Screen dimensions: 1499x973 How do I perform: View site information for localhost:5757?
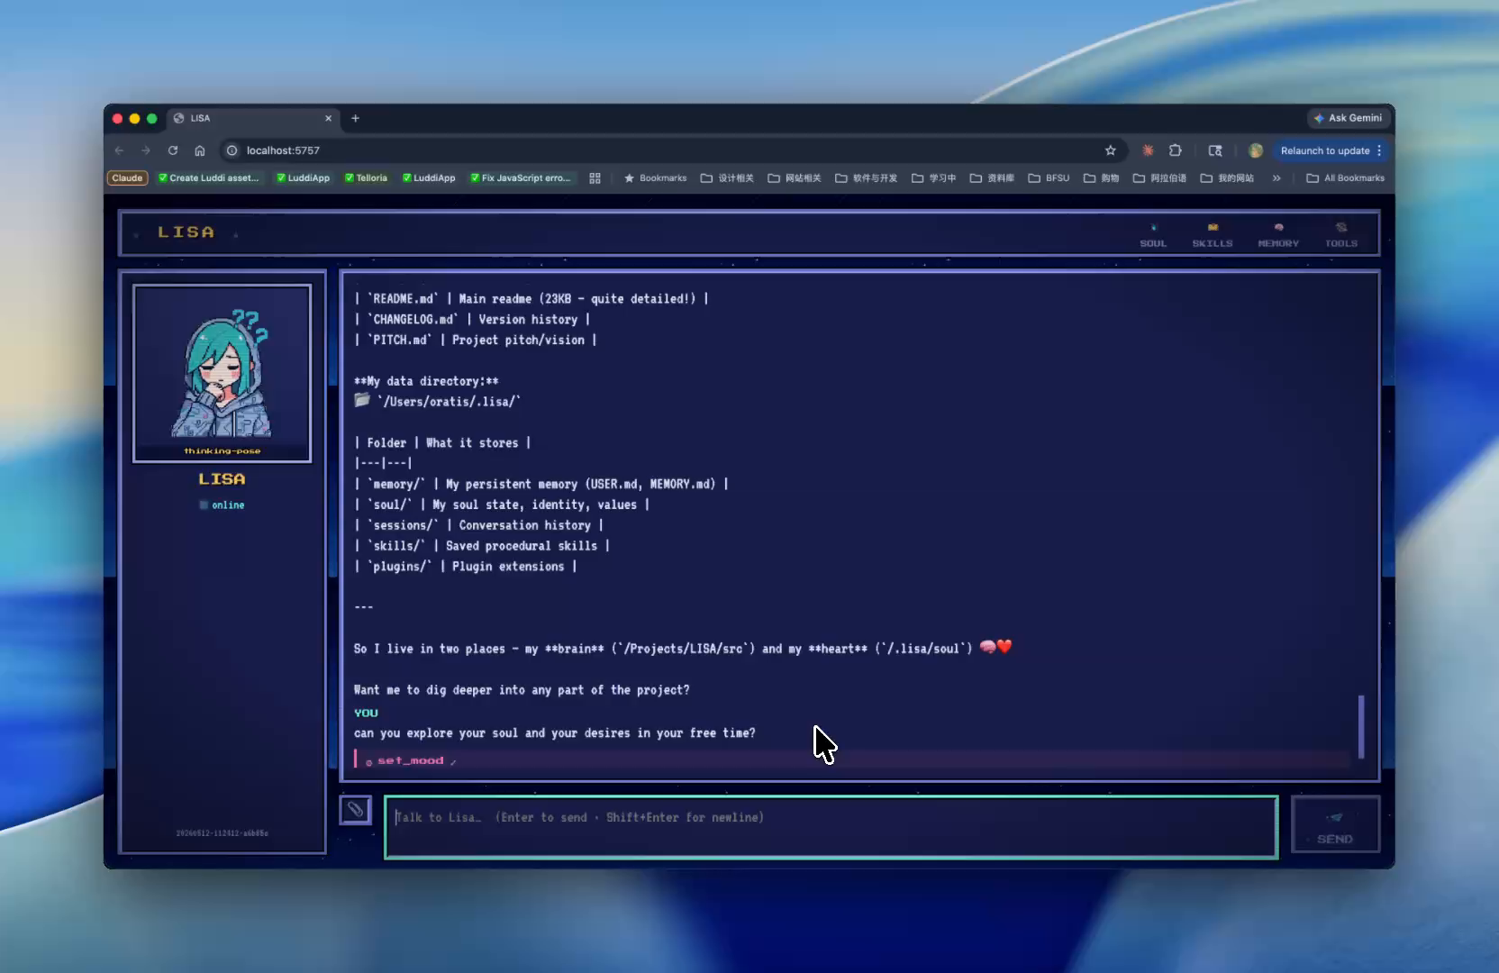pyautogui.click(x=232, y=150)
